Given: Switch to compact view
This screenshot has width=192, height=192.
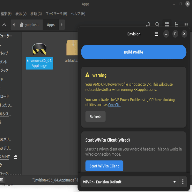Looking at the screenshot, I should tap(186, 24).
